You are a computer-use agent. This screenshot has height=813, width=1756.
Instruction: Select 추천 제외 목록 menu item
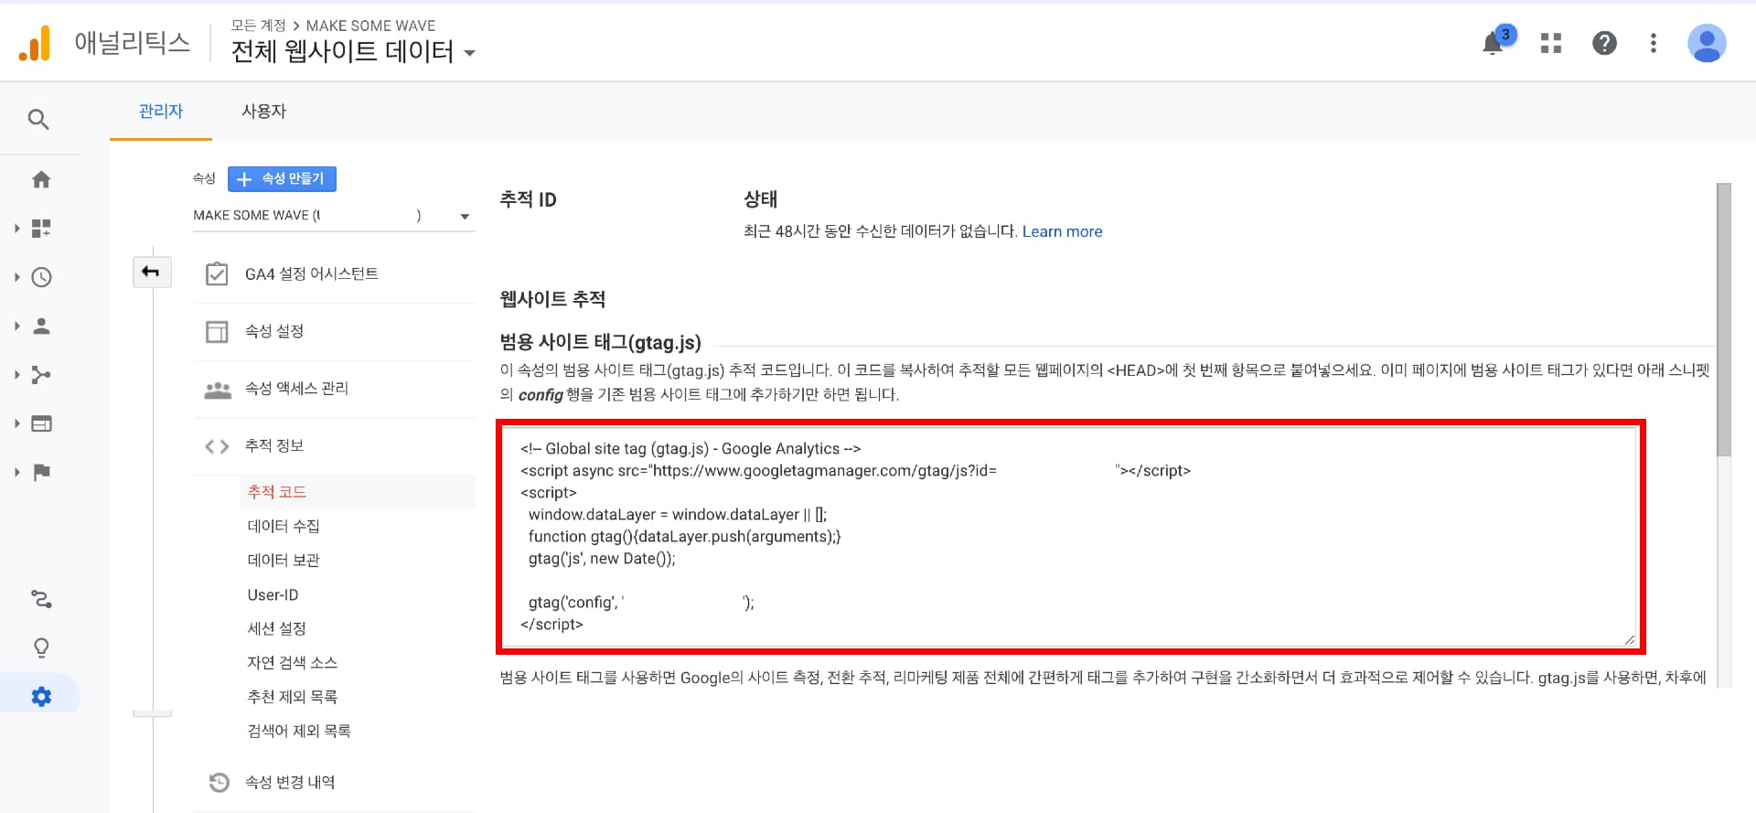point(293,697)
